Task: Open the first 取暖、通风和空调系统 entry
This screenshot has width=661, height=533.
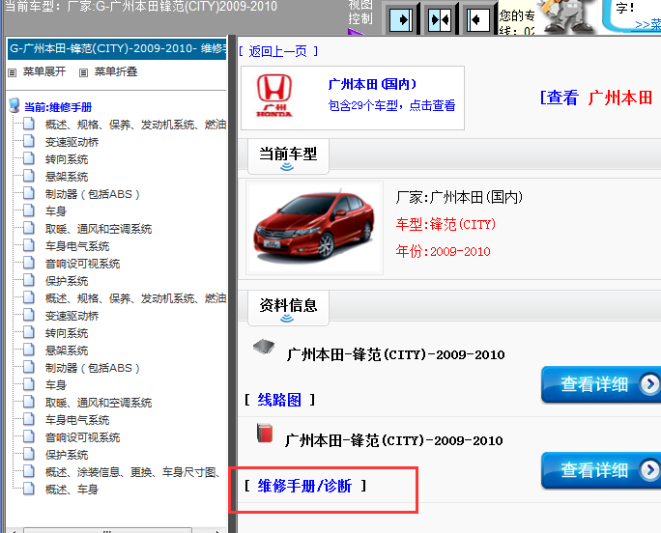Action: 99,229
